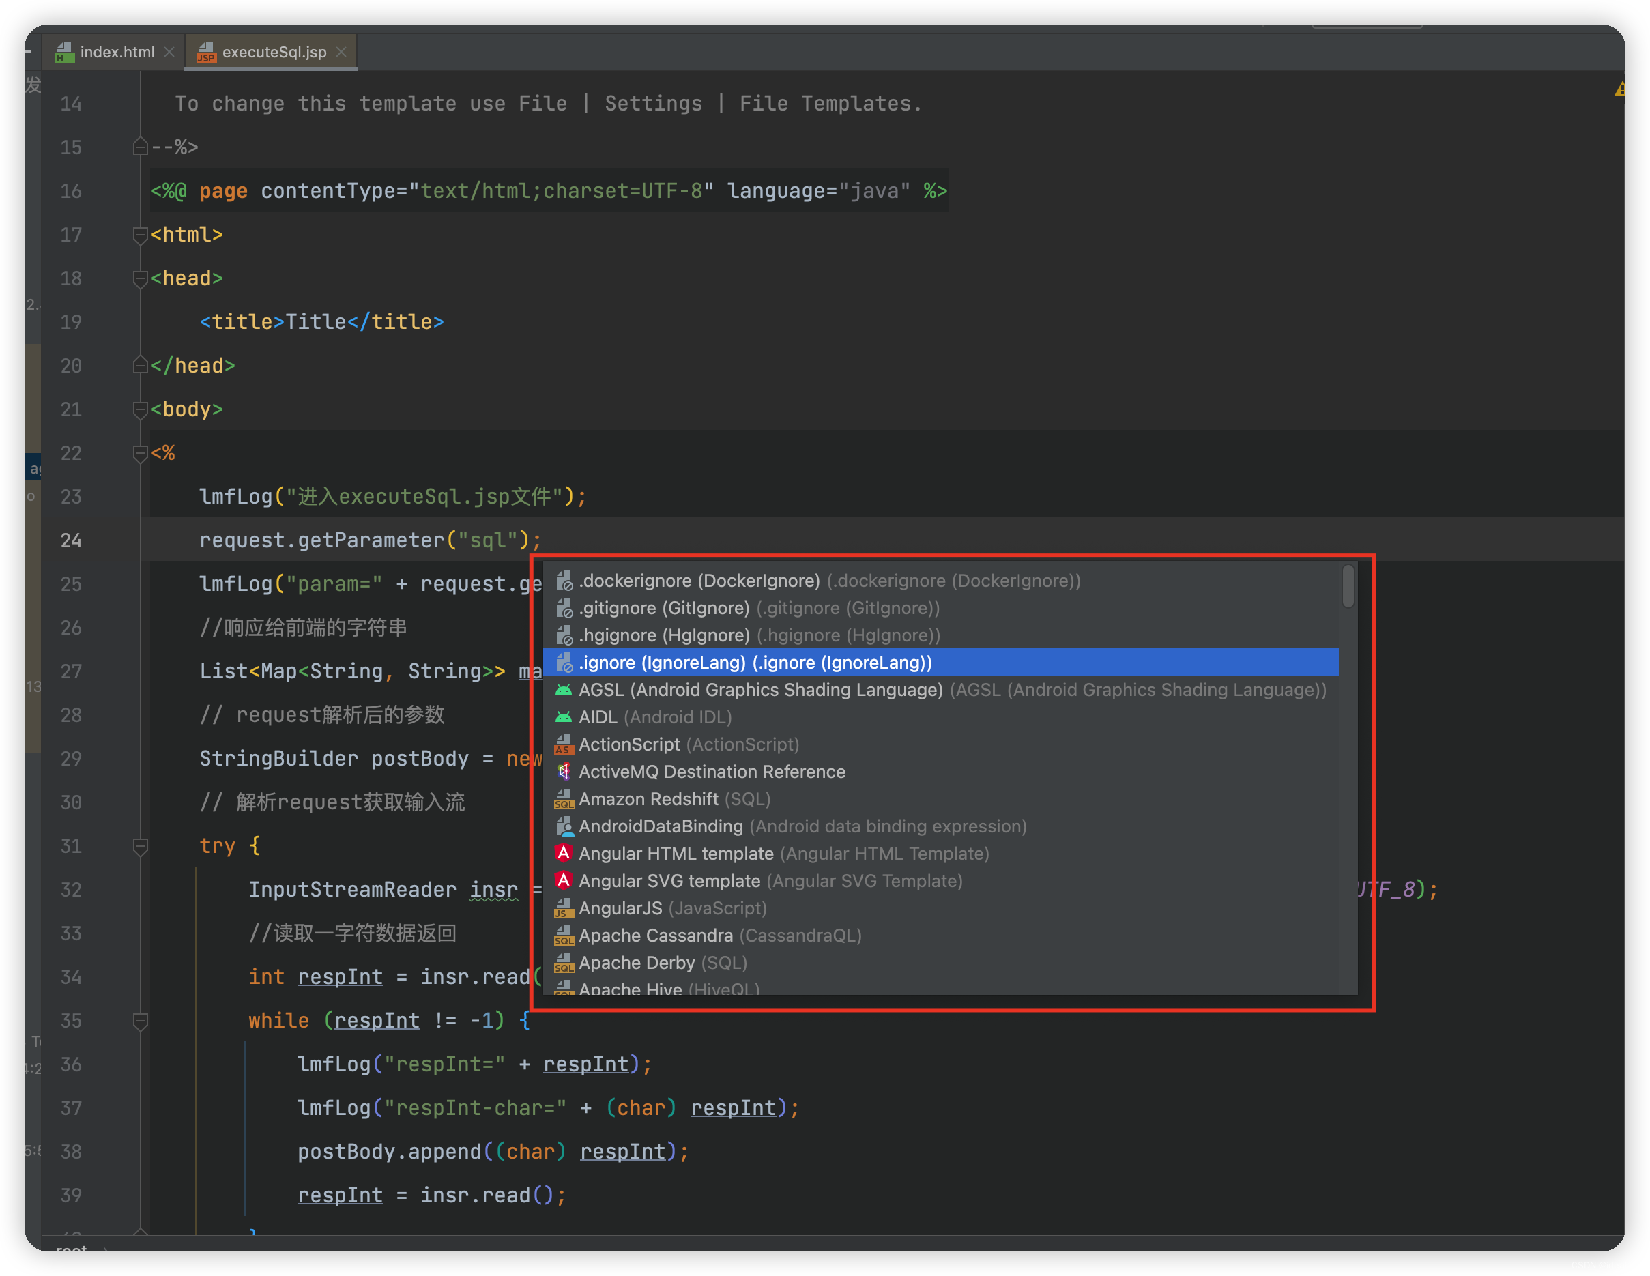Image resolution: width=1650 pixels, height=1276 pixels.
Task: Choose ActiveMQ Destination Reference entry
Action: click(x=940, y=771)
